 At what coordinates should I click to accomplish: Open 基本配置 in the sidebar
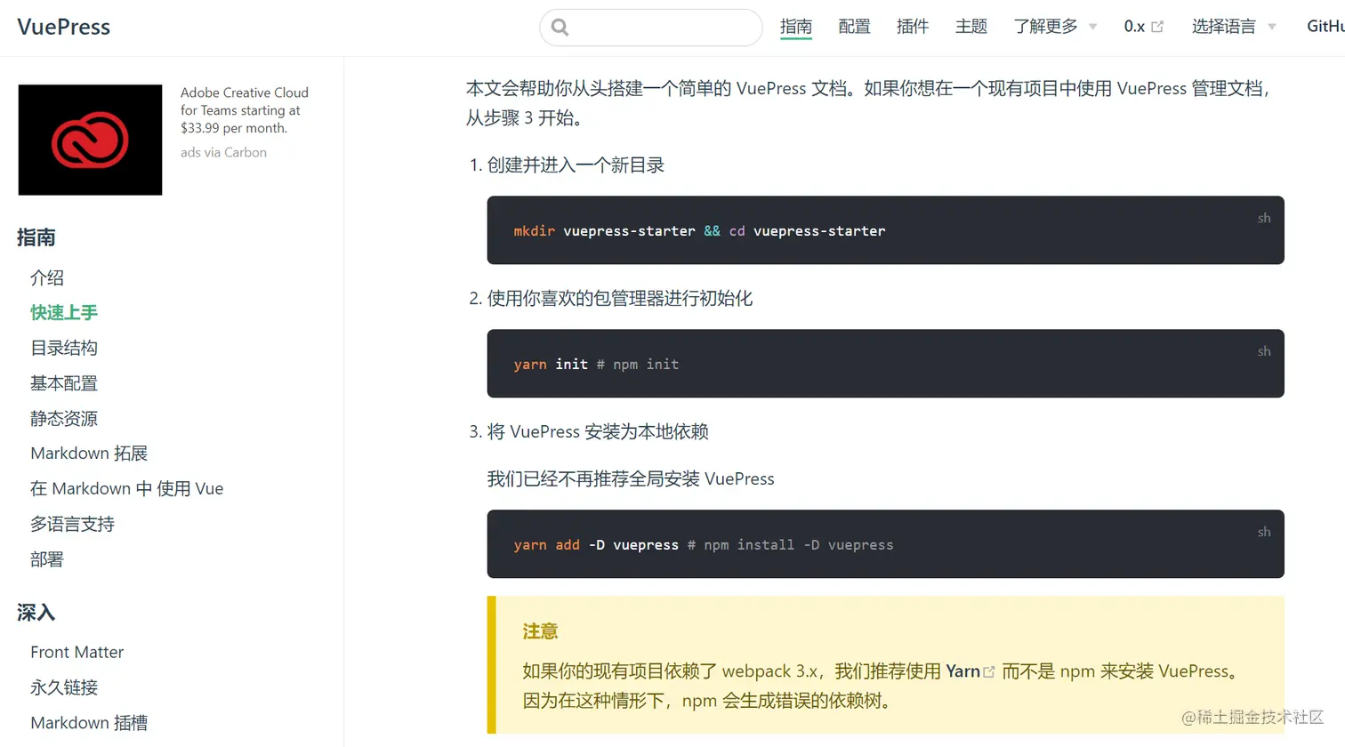point(64,383)
